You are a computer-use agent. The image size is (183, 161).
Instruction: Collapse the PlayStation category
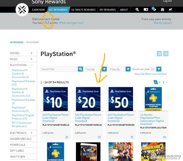(31, 65)
